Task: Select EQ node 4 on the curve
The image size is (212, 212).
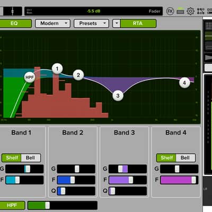Action: point(184,83)
